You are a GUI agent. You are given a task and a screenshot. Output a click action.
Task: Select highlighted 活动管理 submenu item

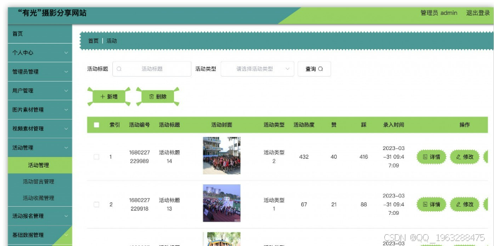40,165
